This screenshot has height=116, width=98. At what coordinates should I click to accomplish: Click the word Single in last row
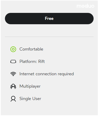coord(25,99)
